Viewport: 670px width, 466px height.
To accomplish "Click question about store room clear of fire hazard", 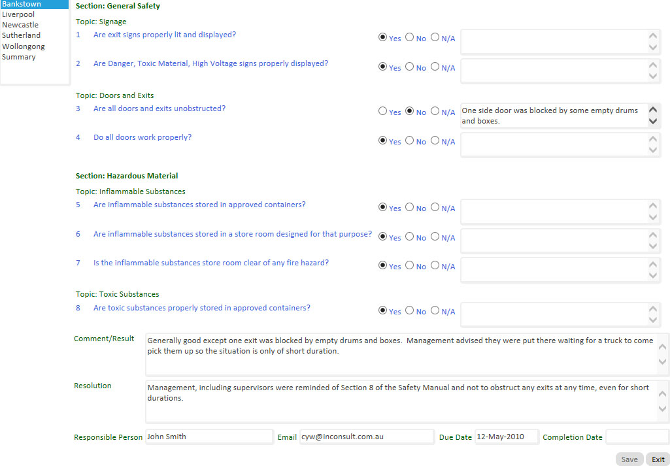I will point(211,263).
